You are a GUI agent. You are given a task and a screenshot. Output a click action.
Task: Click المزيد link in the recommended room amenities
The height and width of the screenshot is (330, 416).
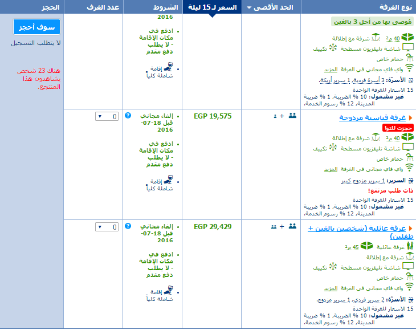tap(331, 70)
